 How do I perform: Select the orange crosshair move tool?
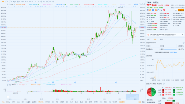click(x=3, y=2)
